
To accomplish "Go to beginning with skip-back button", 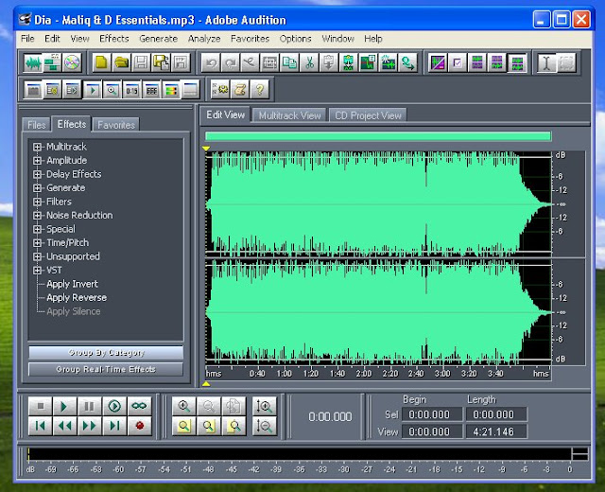I will pyautogui.click(x=40, y=426).
